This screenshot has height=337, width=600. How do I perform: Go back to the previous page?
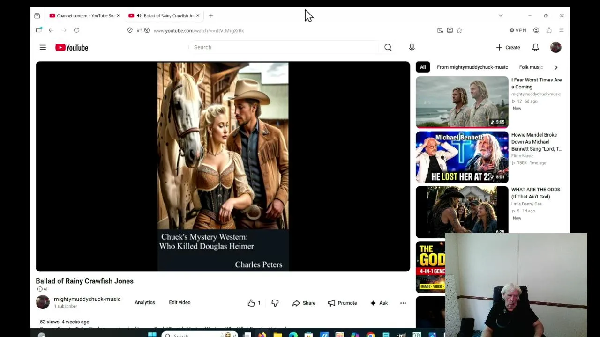tap(51, 30)
